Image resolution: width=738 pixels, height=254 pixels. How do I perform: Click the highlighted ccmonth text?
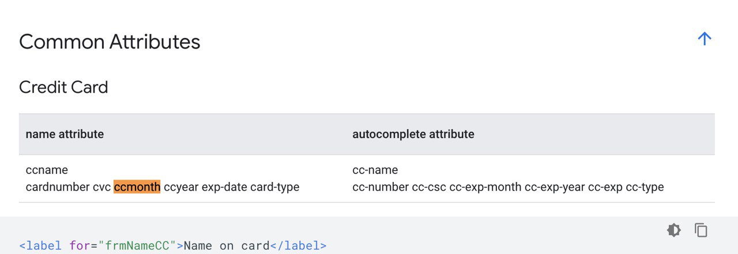tap(137, 187)
